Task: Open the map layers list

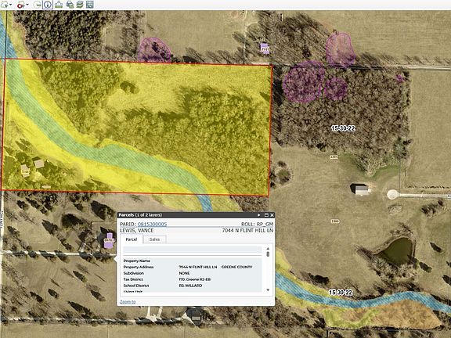Action: [80, 5]
